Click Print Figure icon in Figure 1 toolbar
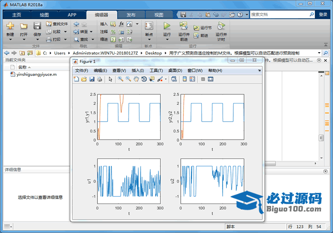This screenshot has height=233, width=333. (99, 79)
